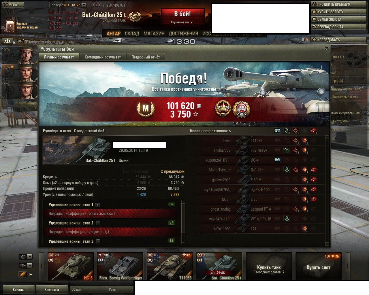The width and height of the screenshot is (369, 295).
Task: Click the destroyed-tanks icon in effectiveness header
Action: click(x=314, y=131)
